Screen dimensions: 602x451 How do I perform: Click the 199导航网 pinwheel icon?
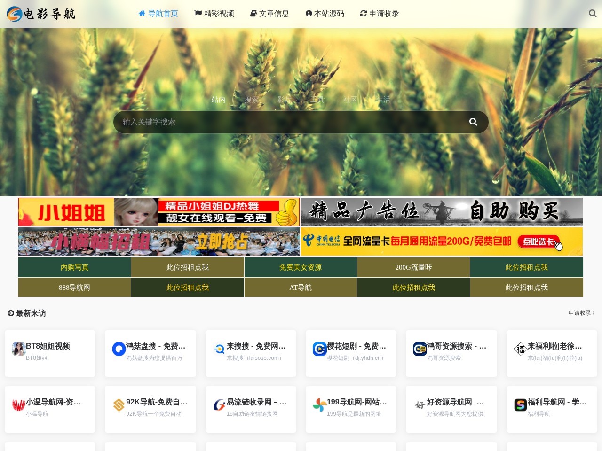pyautogui.click(x=320, y=405)
